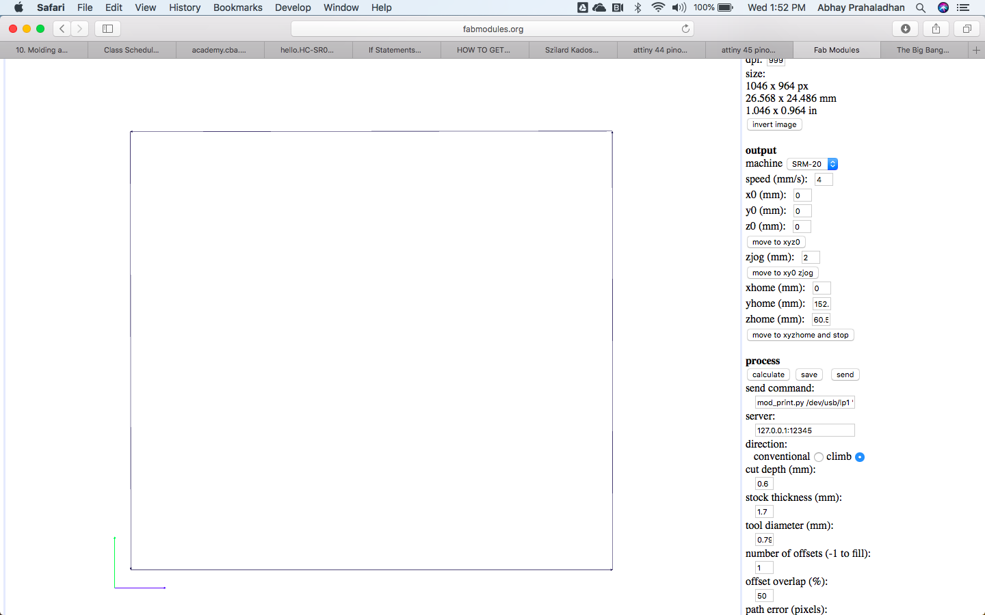The height and width of the screenshot is (615, 985).
Task: Click the zhome (mm) input field
Action: coord(821,320)
